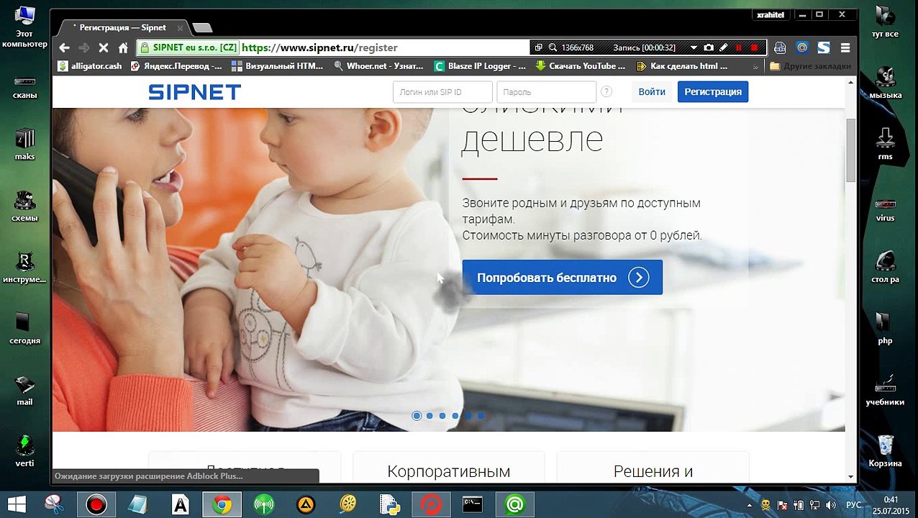Click the blue Регистрация button

713,92
